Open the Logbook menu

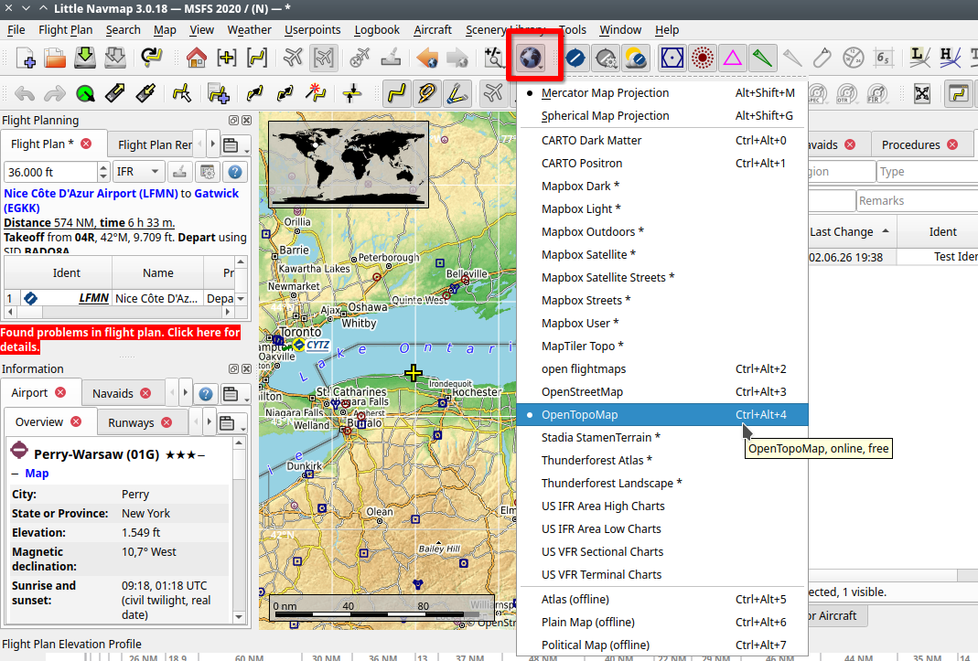(x=377, y=30)
